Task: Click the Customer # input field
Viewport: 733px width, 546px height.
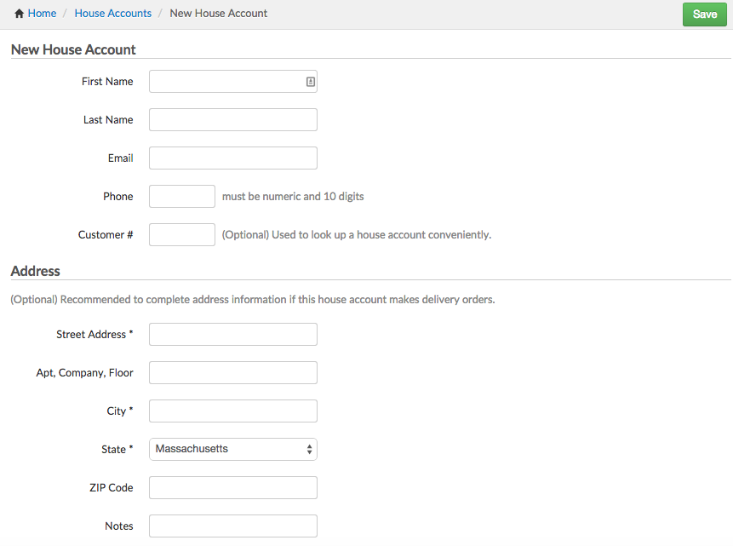Action: tap(181, 235)
